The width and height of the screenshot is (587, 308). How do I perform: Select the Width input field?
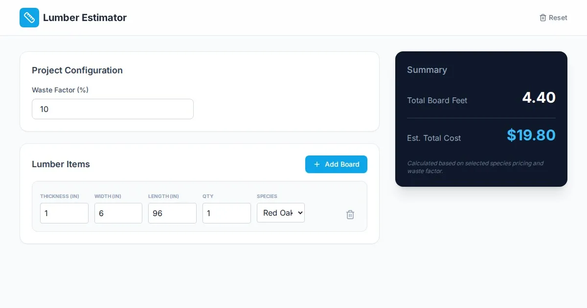[118, 213]
